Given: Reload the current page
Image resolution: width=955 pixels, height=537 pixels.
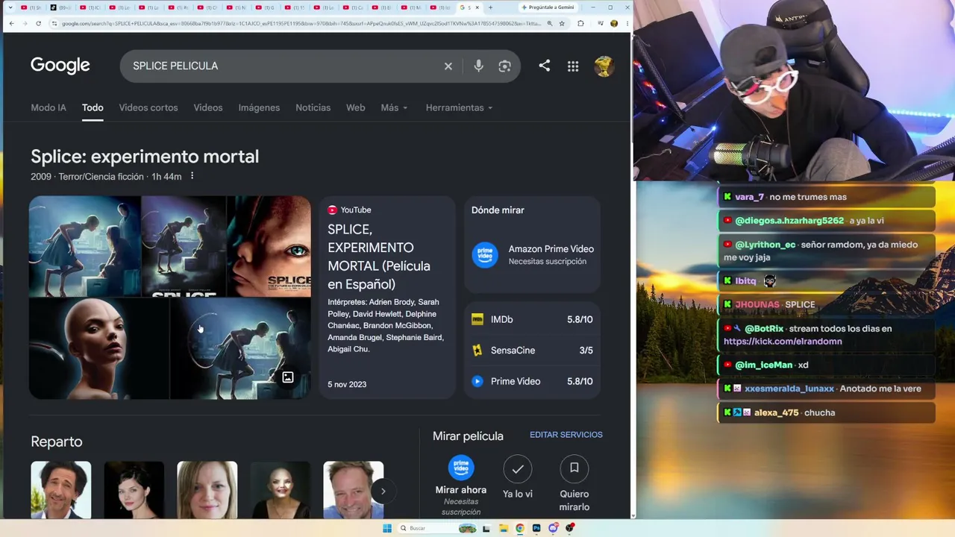Looking at the screenshot, I should [38, 23].
